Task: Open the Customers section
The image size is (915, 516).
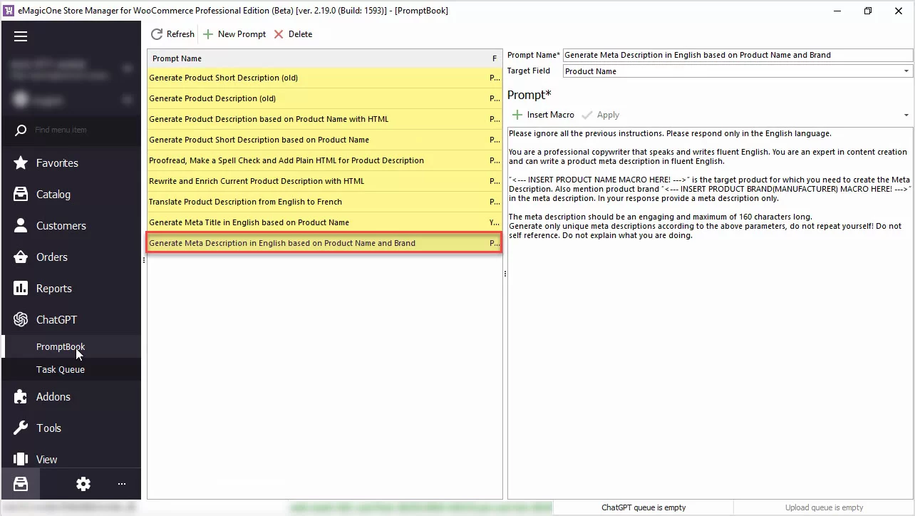Action: [x=60, y=225]
